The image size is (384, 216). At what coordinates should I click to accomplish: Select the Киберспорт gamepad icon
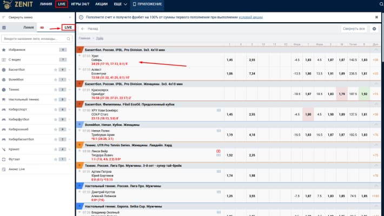[4, 109]
